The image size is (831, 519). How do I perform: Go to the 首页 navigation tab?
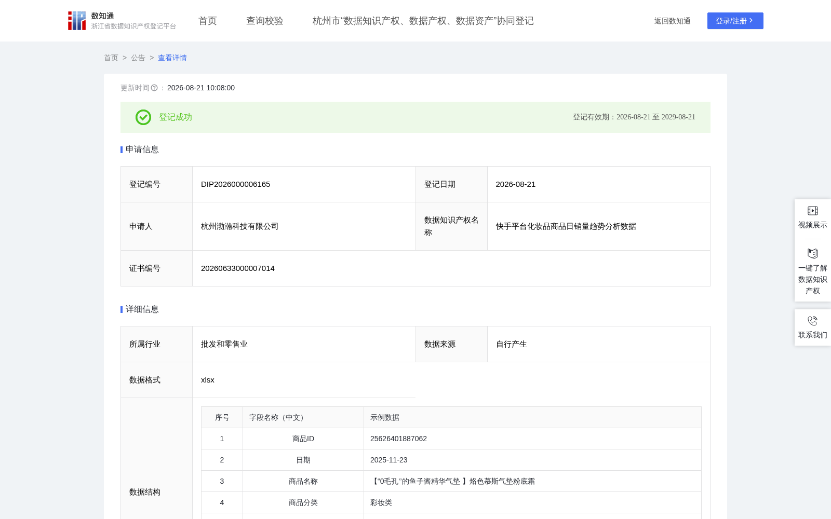pyautogui.click(x=208, y=21)
